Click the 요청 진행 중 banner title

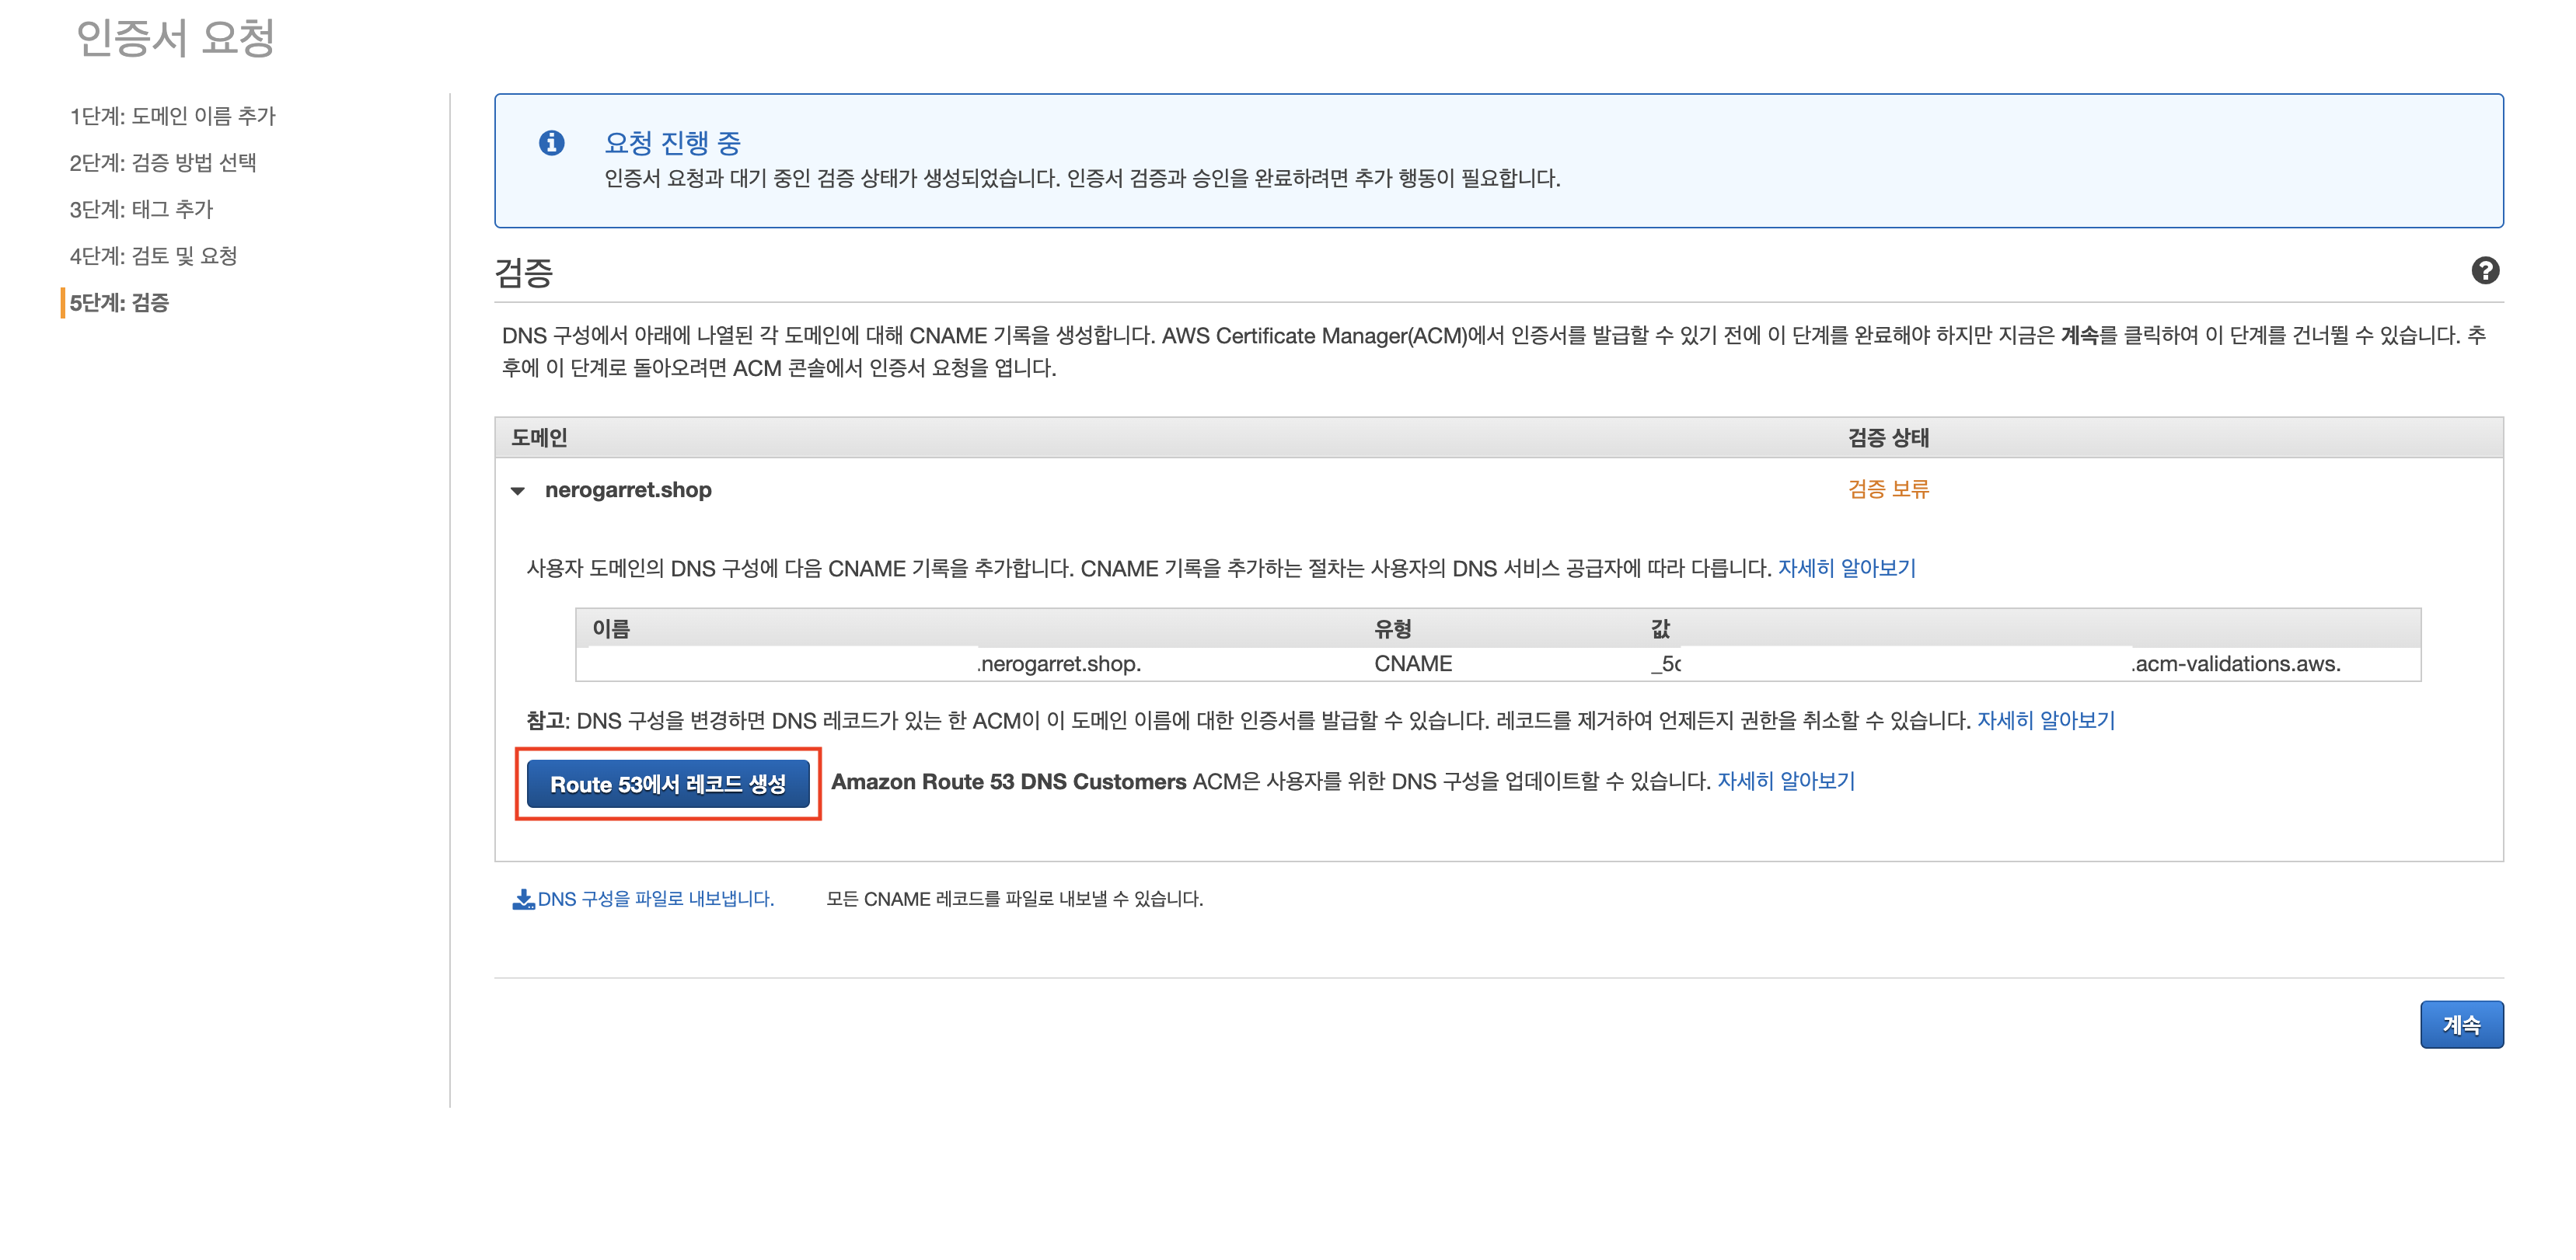coord(672,143)
